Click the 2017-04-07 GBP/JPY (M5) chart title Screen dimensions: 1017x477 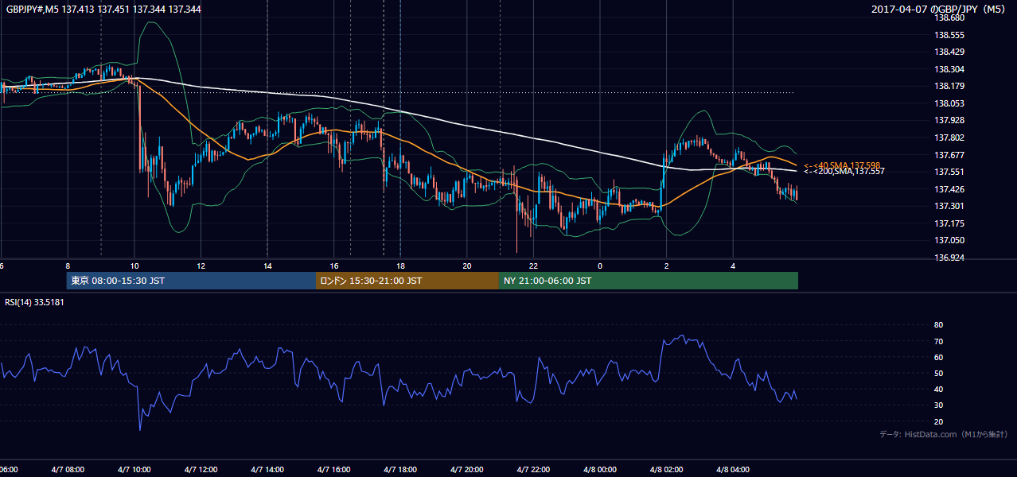coord(940,10)
